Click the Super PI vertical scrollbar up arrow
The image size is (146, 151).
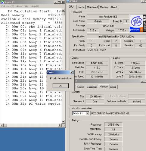point(63,10)
